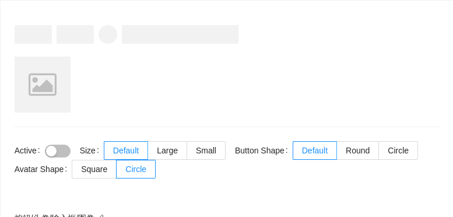Click the Size label text

(87, 150)
